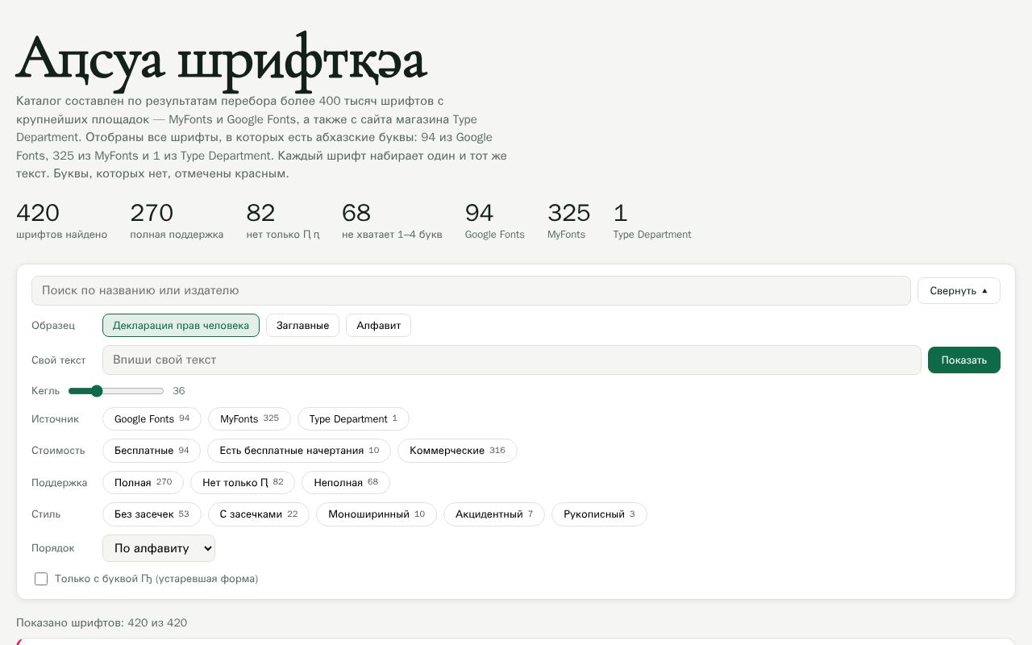Filter style by С засечками
The image size is (1032, 645).
click(x=258, y=514)
